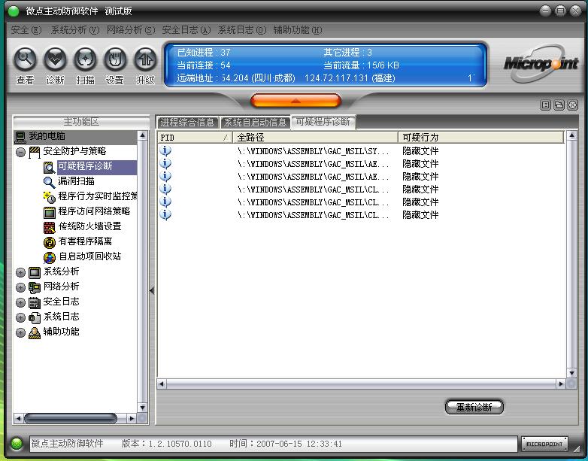Image resolution: width=588 pixels, height=461 pixels.
Task: Click the 辅助功能 person icon
Action: pyautogui.click(x=35, y=332)
